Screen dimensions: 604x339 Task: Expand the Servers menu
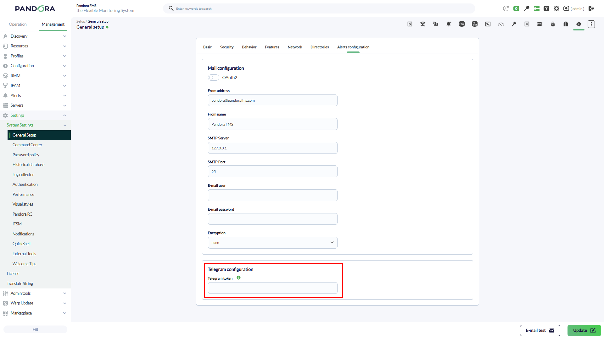35,105
